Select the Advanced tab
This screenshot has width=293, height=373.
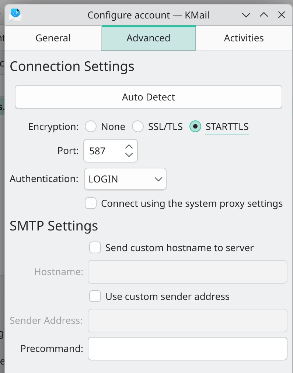point(149,38)
